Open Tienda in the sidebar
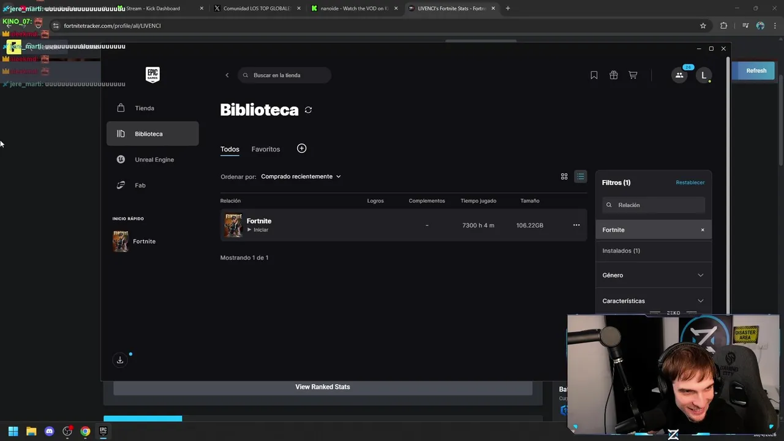Screen dimensions: 784x441 [153, 108]
